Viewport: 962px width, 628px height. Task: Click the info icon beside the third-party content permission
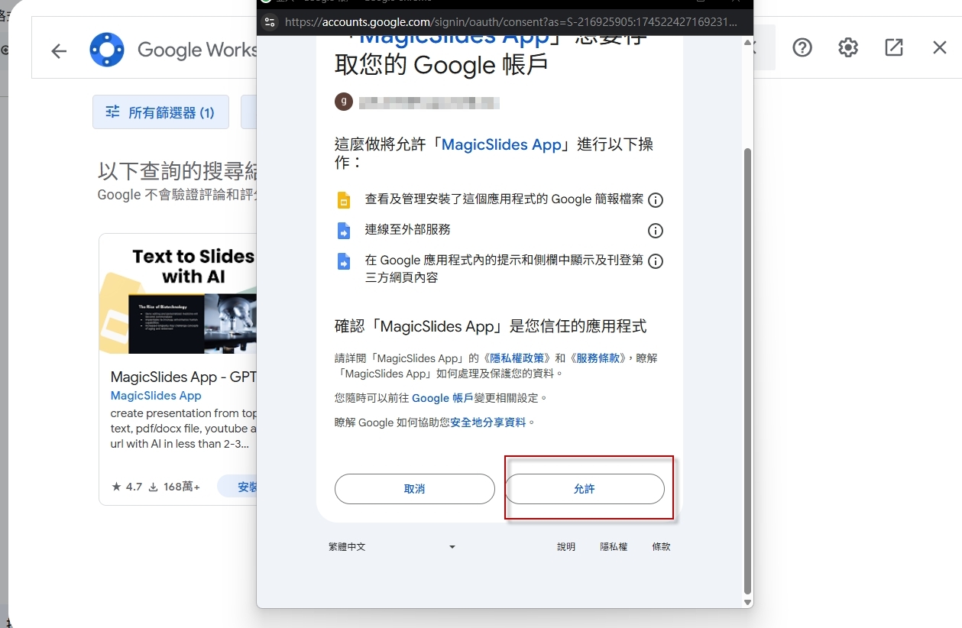[x=655, y=261]
